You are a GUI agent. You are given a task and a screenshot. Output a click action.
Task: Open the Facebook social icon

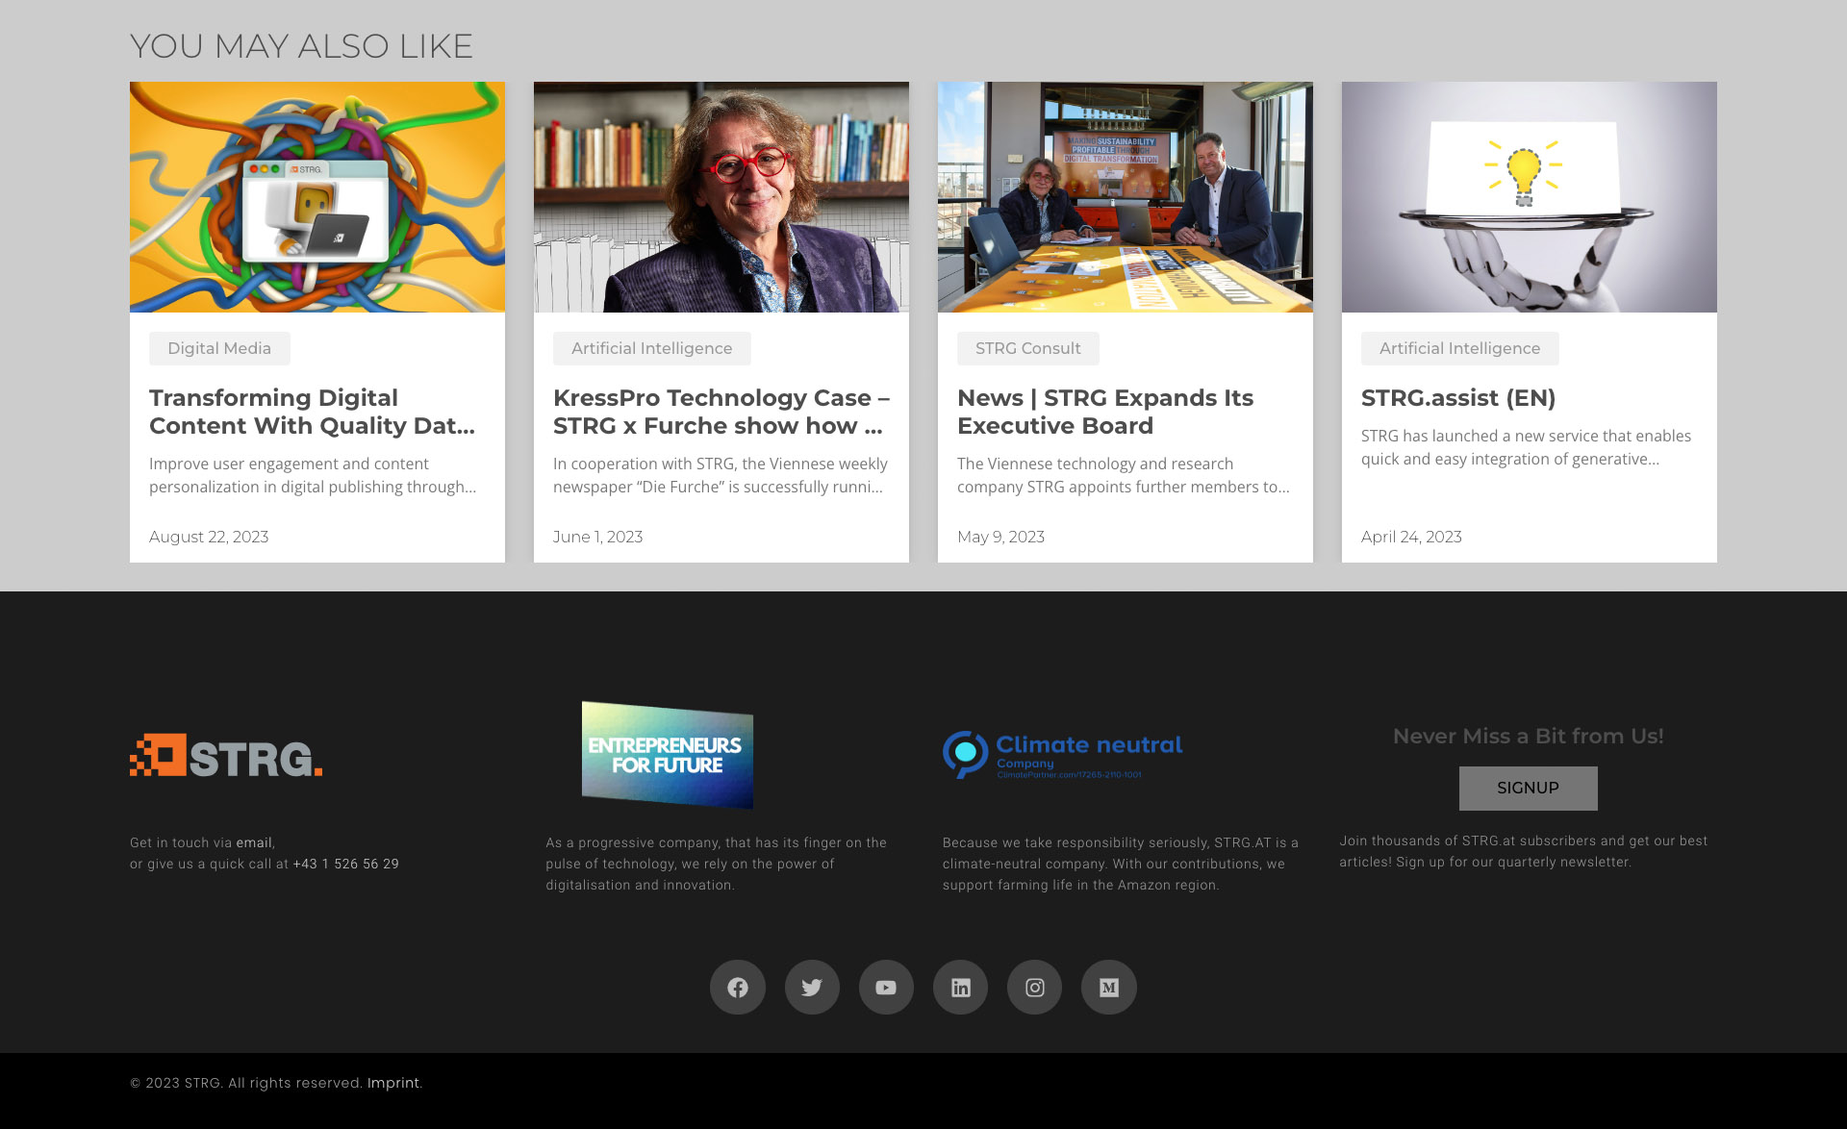pos(738,987)
